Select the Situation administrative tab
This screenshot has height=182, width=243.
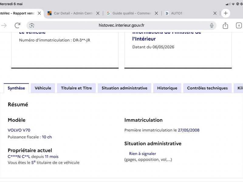pyautogui.click(x=125, y=88)
